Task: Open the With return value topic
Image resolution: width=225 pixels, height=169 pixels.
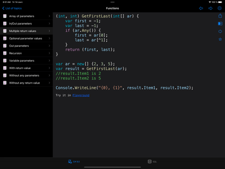Action: (x=26, y=68)
